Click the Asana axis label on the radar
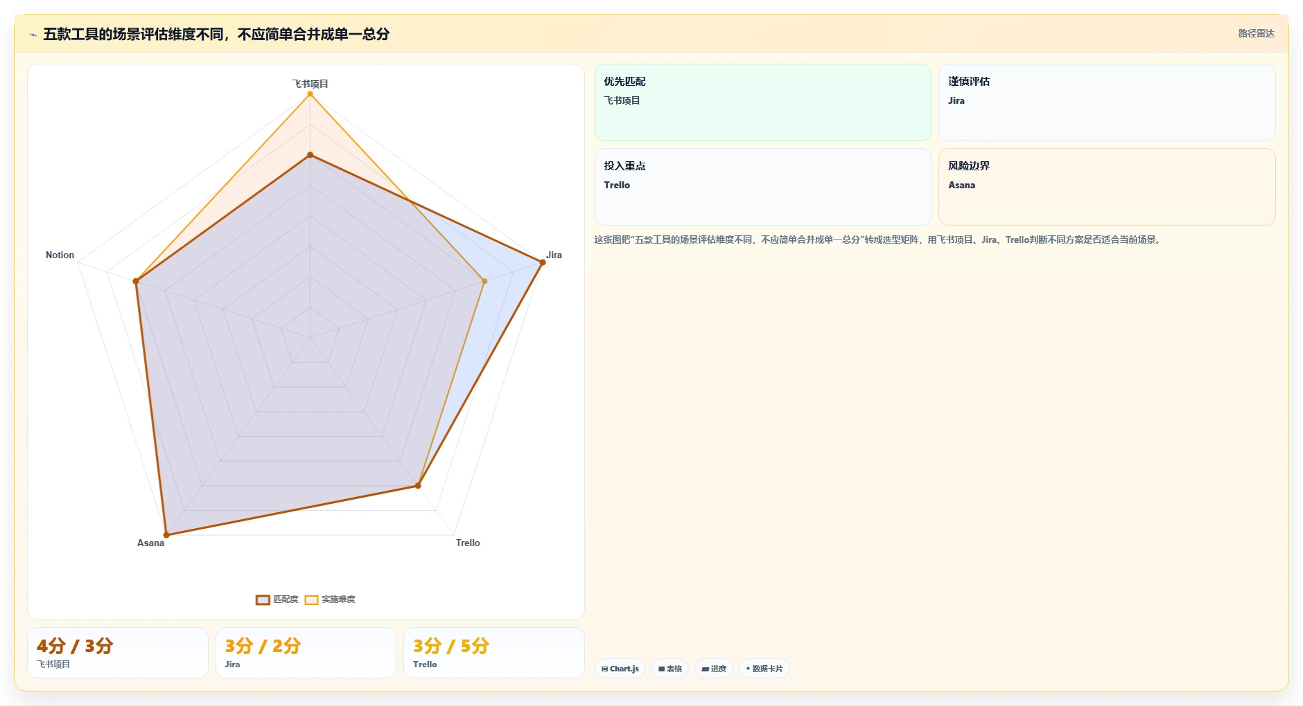1303x706 pixels. click(150, 543)
